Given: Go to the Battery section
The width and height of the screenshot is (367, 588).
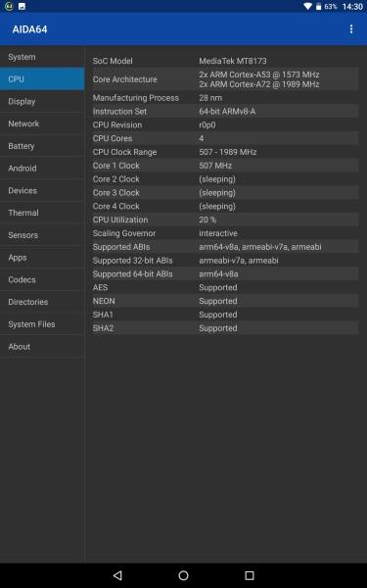Looking at the screenshot, I should (42, 146).
